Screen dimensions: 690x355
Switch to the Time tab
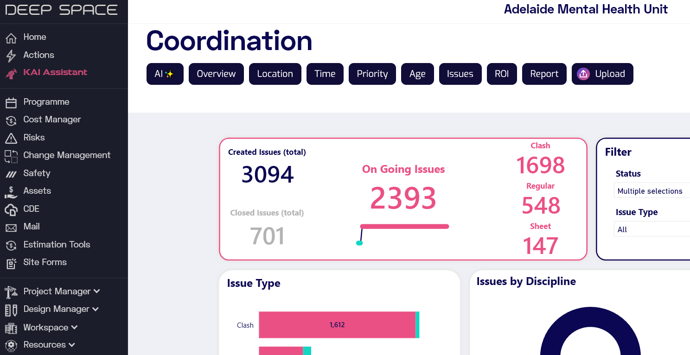[x=325, y=74]
